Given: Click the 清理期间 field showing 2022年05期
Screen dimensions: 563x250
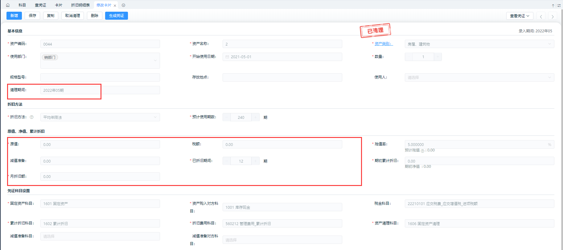Looking at the screenshot, I should 100,90.
